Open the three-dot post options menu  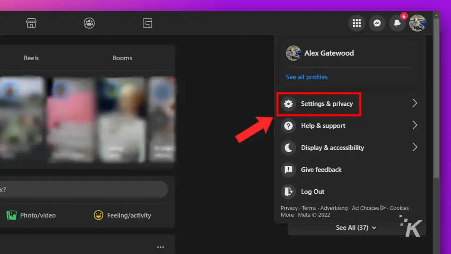161,247
